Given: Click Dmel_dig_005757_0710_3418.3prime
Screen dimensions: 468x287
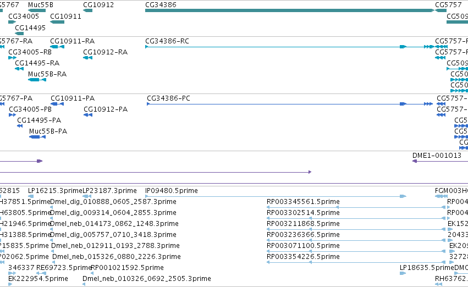Looking at the screenshot, I should (113, 235).
